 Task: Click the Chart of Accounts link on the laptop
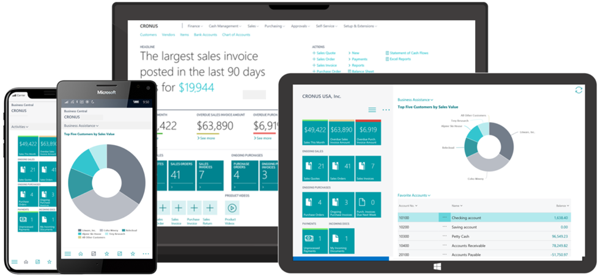(235, 35)
